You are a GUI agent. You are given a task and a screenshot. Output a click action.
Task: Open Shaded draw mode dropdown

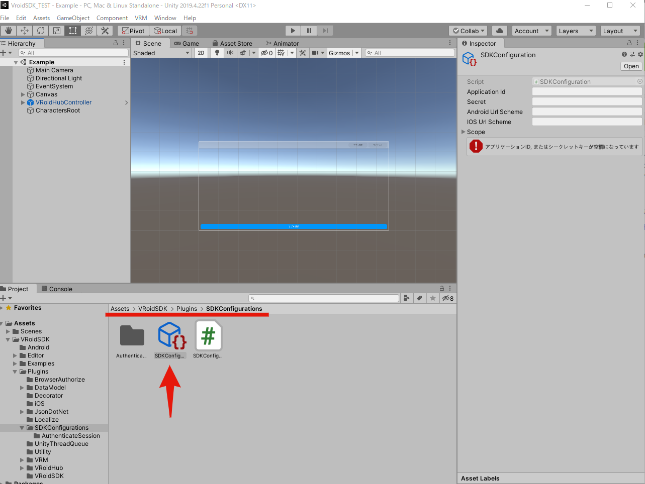click(x=161, y=53)
